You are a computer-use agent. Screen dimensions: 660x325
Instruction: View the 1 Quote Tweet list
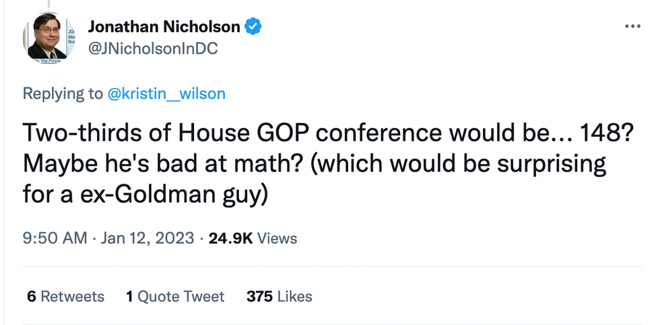tap(175, 296)
